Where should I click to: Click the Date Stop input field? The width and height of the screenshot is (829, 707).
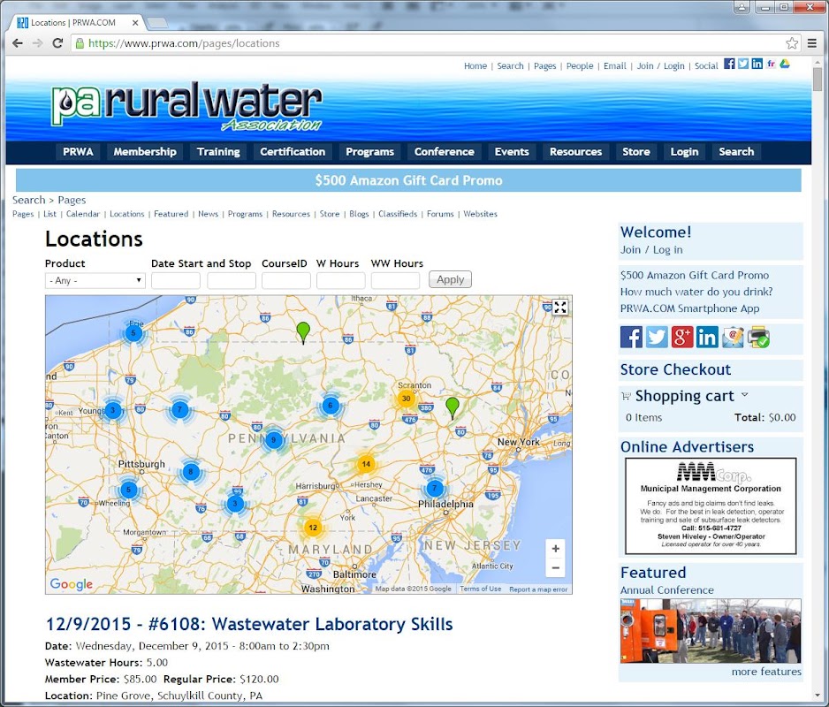232,280
